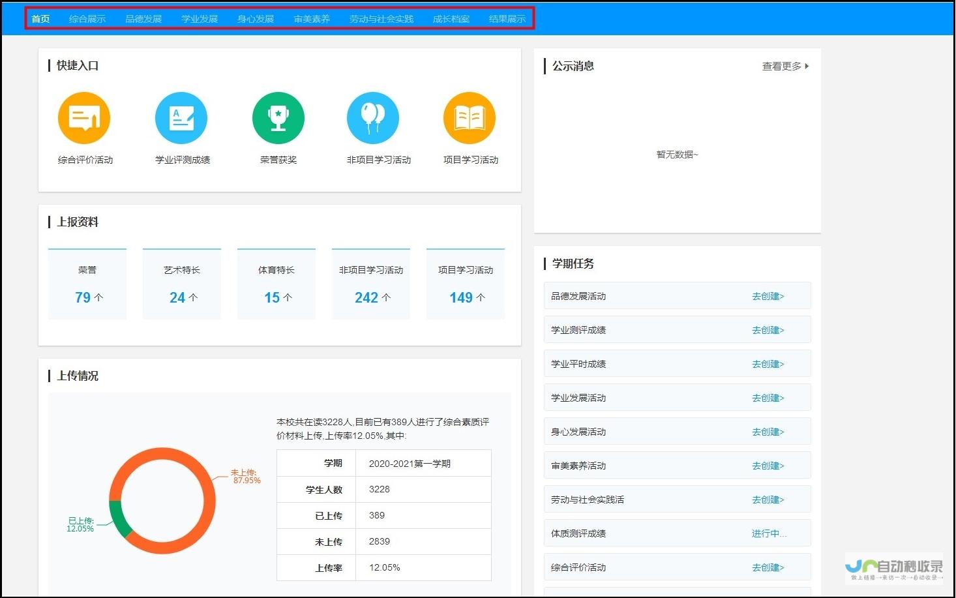Open the 劳动与社会实践 menu item
The width and height of the screenshot is (956, 598).
point(381,19)
